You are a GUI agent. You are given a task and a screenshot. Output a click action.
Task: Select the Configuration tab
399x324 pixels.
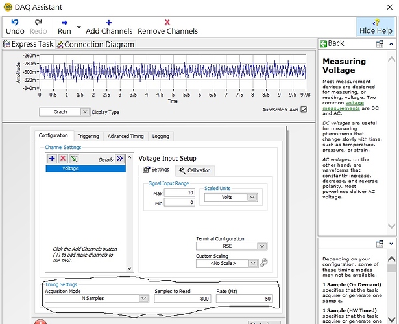(53, 135)
